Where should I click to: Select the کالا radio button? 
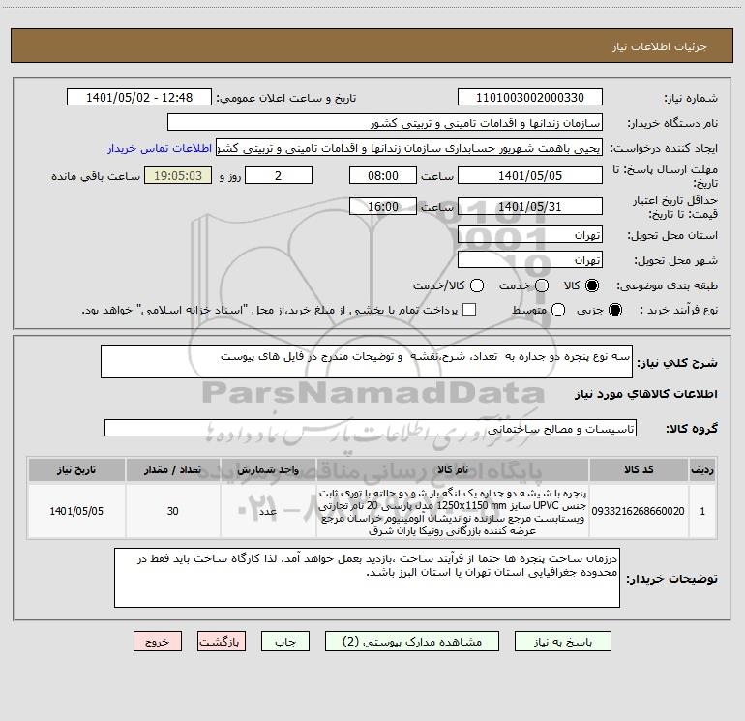tap(592, 285)
